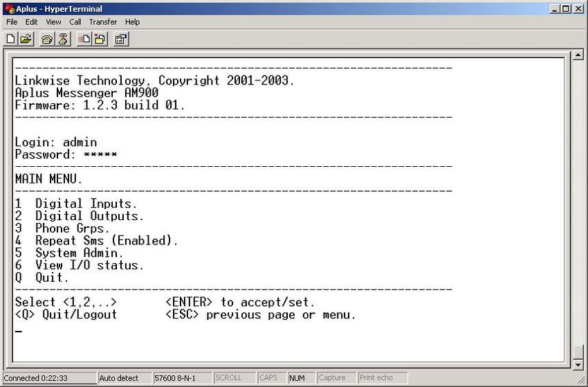This screenshot has width=588, height=387.
Task: Click the scrollbar down arrow
Action: [x=578, y=364]
